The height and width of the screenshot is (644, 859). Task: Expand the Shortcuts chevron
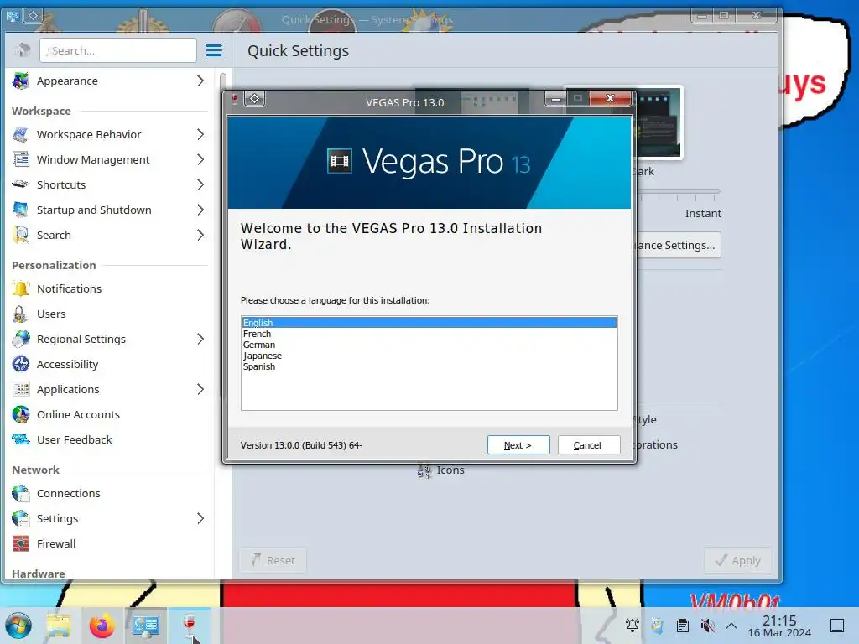(200, 184)
